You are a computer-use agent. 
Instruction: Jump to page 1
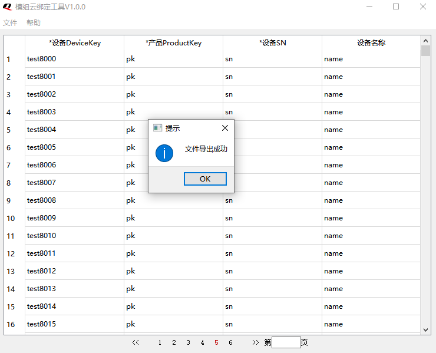(x=160, y=342)
